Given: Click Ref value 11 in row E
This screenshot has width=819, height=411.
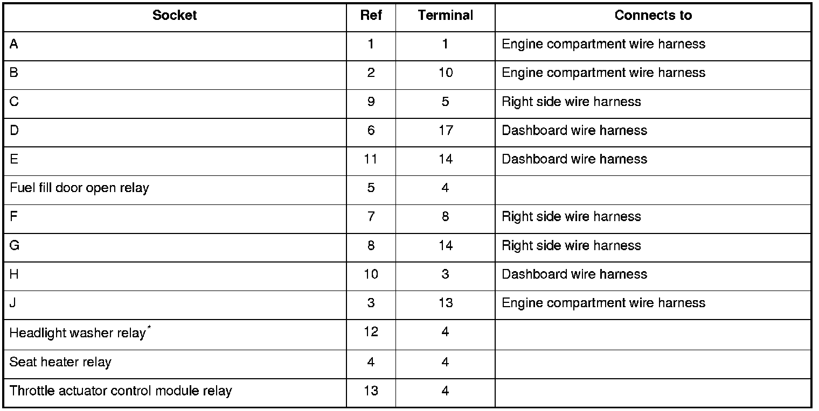Looking at the screenshot, I should pos(371,159).
